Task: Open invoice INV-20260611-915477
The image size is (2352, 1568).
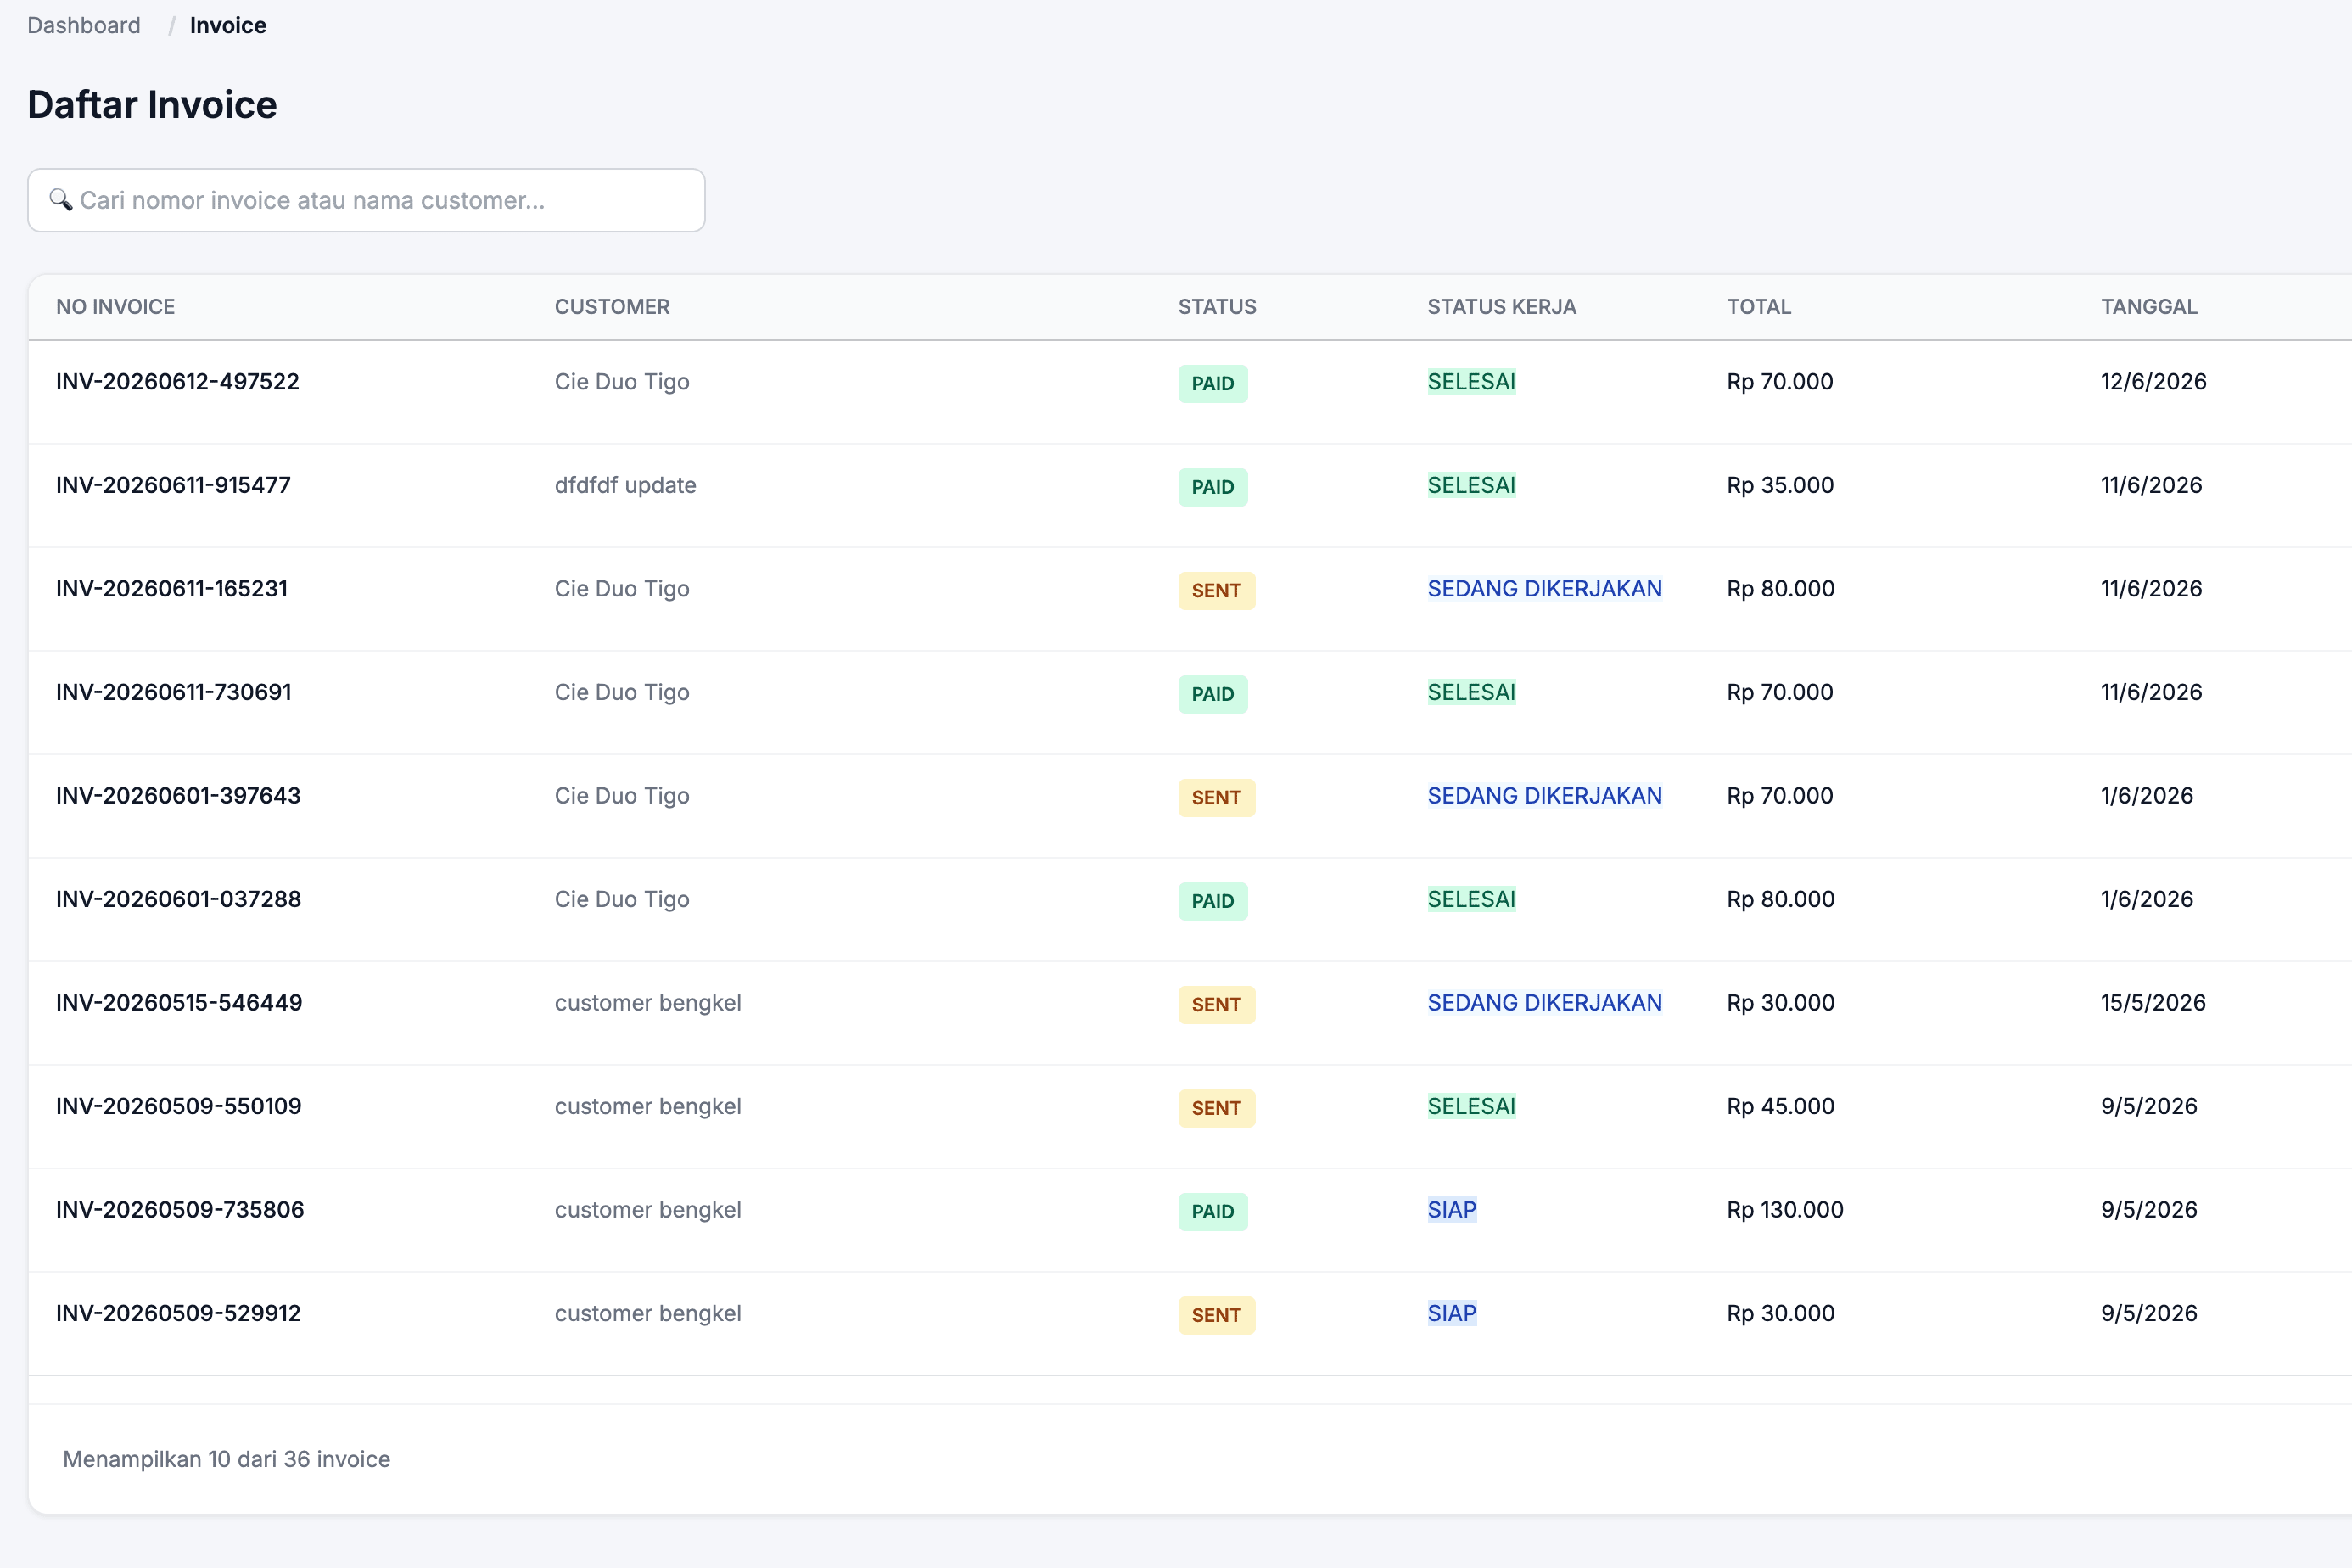Action: click(173, 485)
